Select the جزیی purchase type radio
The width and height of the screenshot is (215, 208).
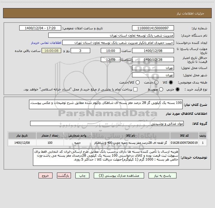coord(177,89)
